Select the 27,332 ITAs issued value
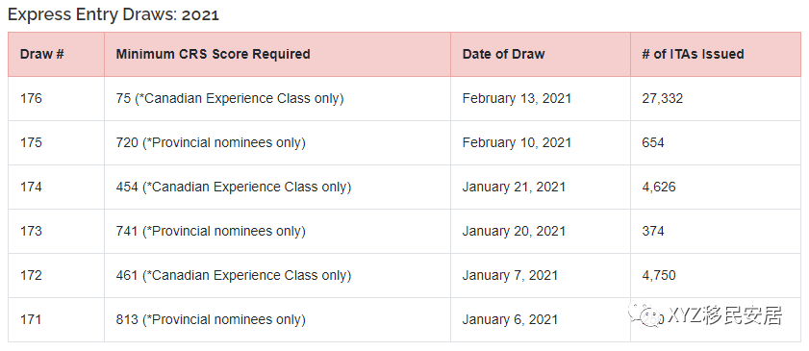This screenshot has width=809, height=351. pos(663,98)
